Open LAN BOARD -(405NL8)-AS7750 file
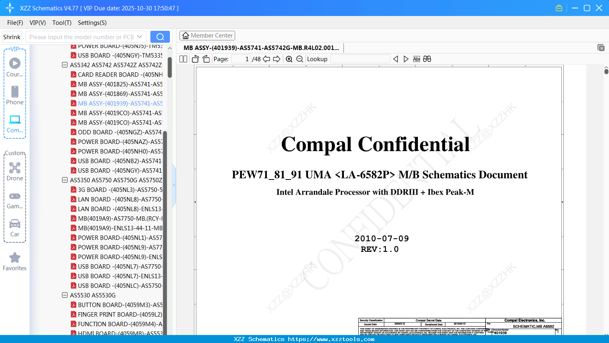The image size is (609, 343). (x=117, y=199)
